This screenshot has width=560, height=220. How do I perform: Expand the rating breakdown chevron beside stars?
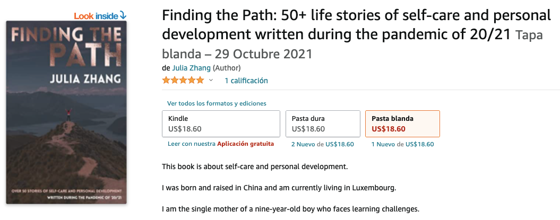pyautogui.click(x=211, y=81)
